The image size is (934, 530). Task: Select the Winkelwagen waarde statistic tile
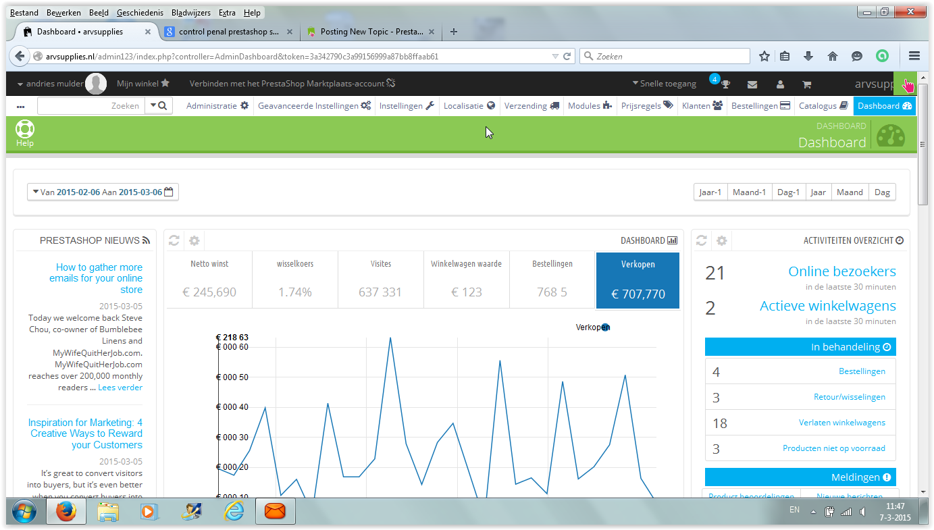[x=467, y=280]
